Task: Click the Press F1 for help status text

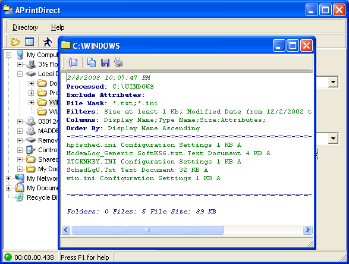Action: tap(85, 257)
